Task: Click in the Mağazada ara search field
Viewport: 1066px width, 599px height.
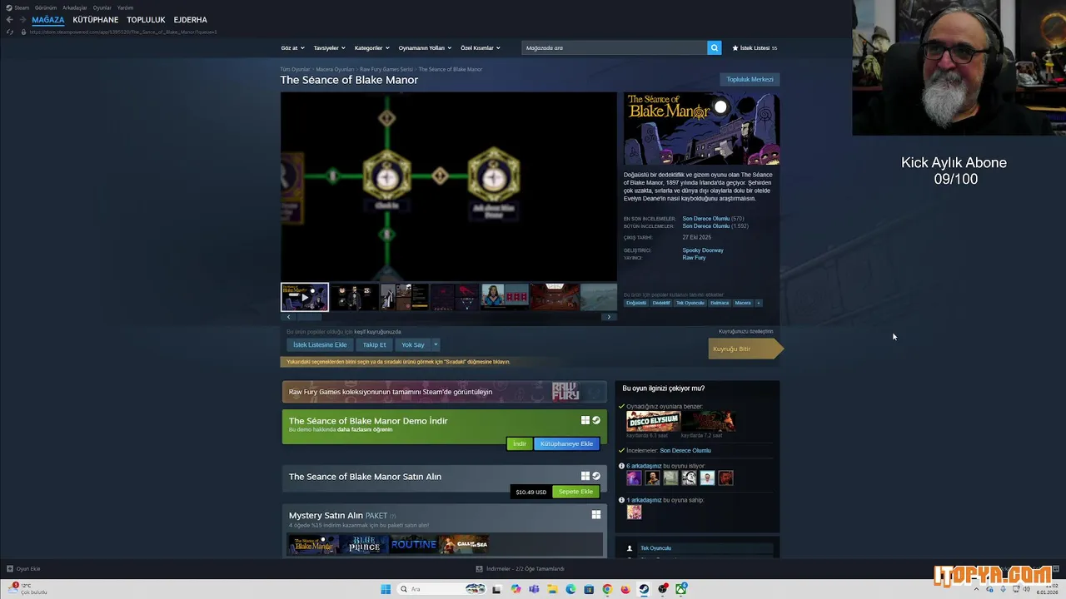Action: click(614, 47)
